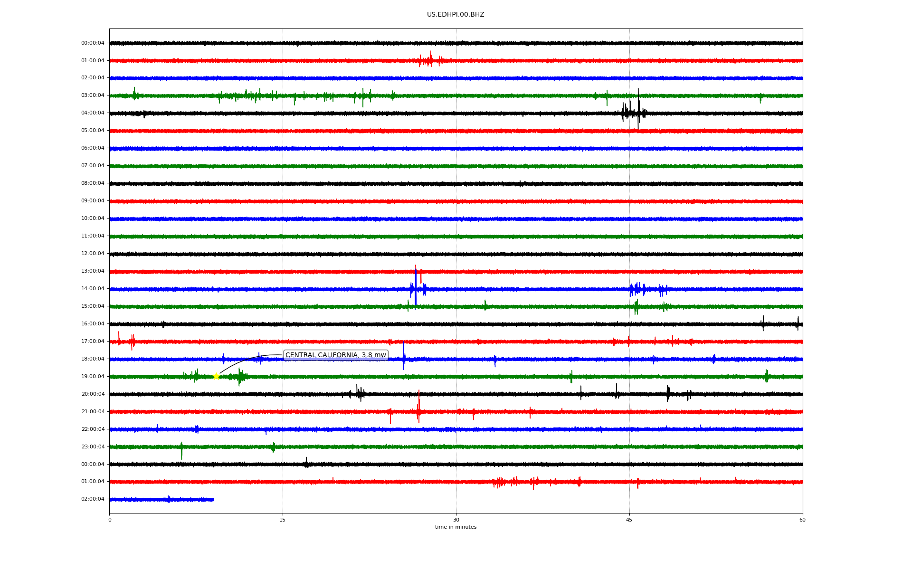Click the 08:00:04 row label
This screenshot has height=570, width=912.
tap(93, 183)
